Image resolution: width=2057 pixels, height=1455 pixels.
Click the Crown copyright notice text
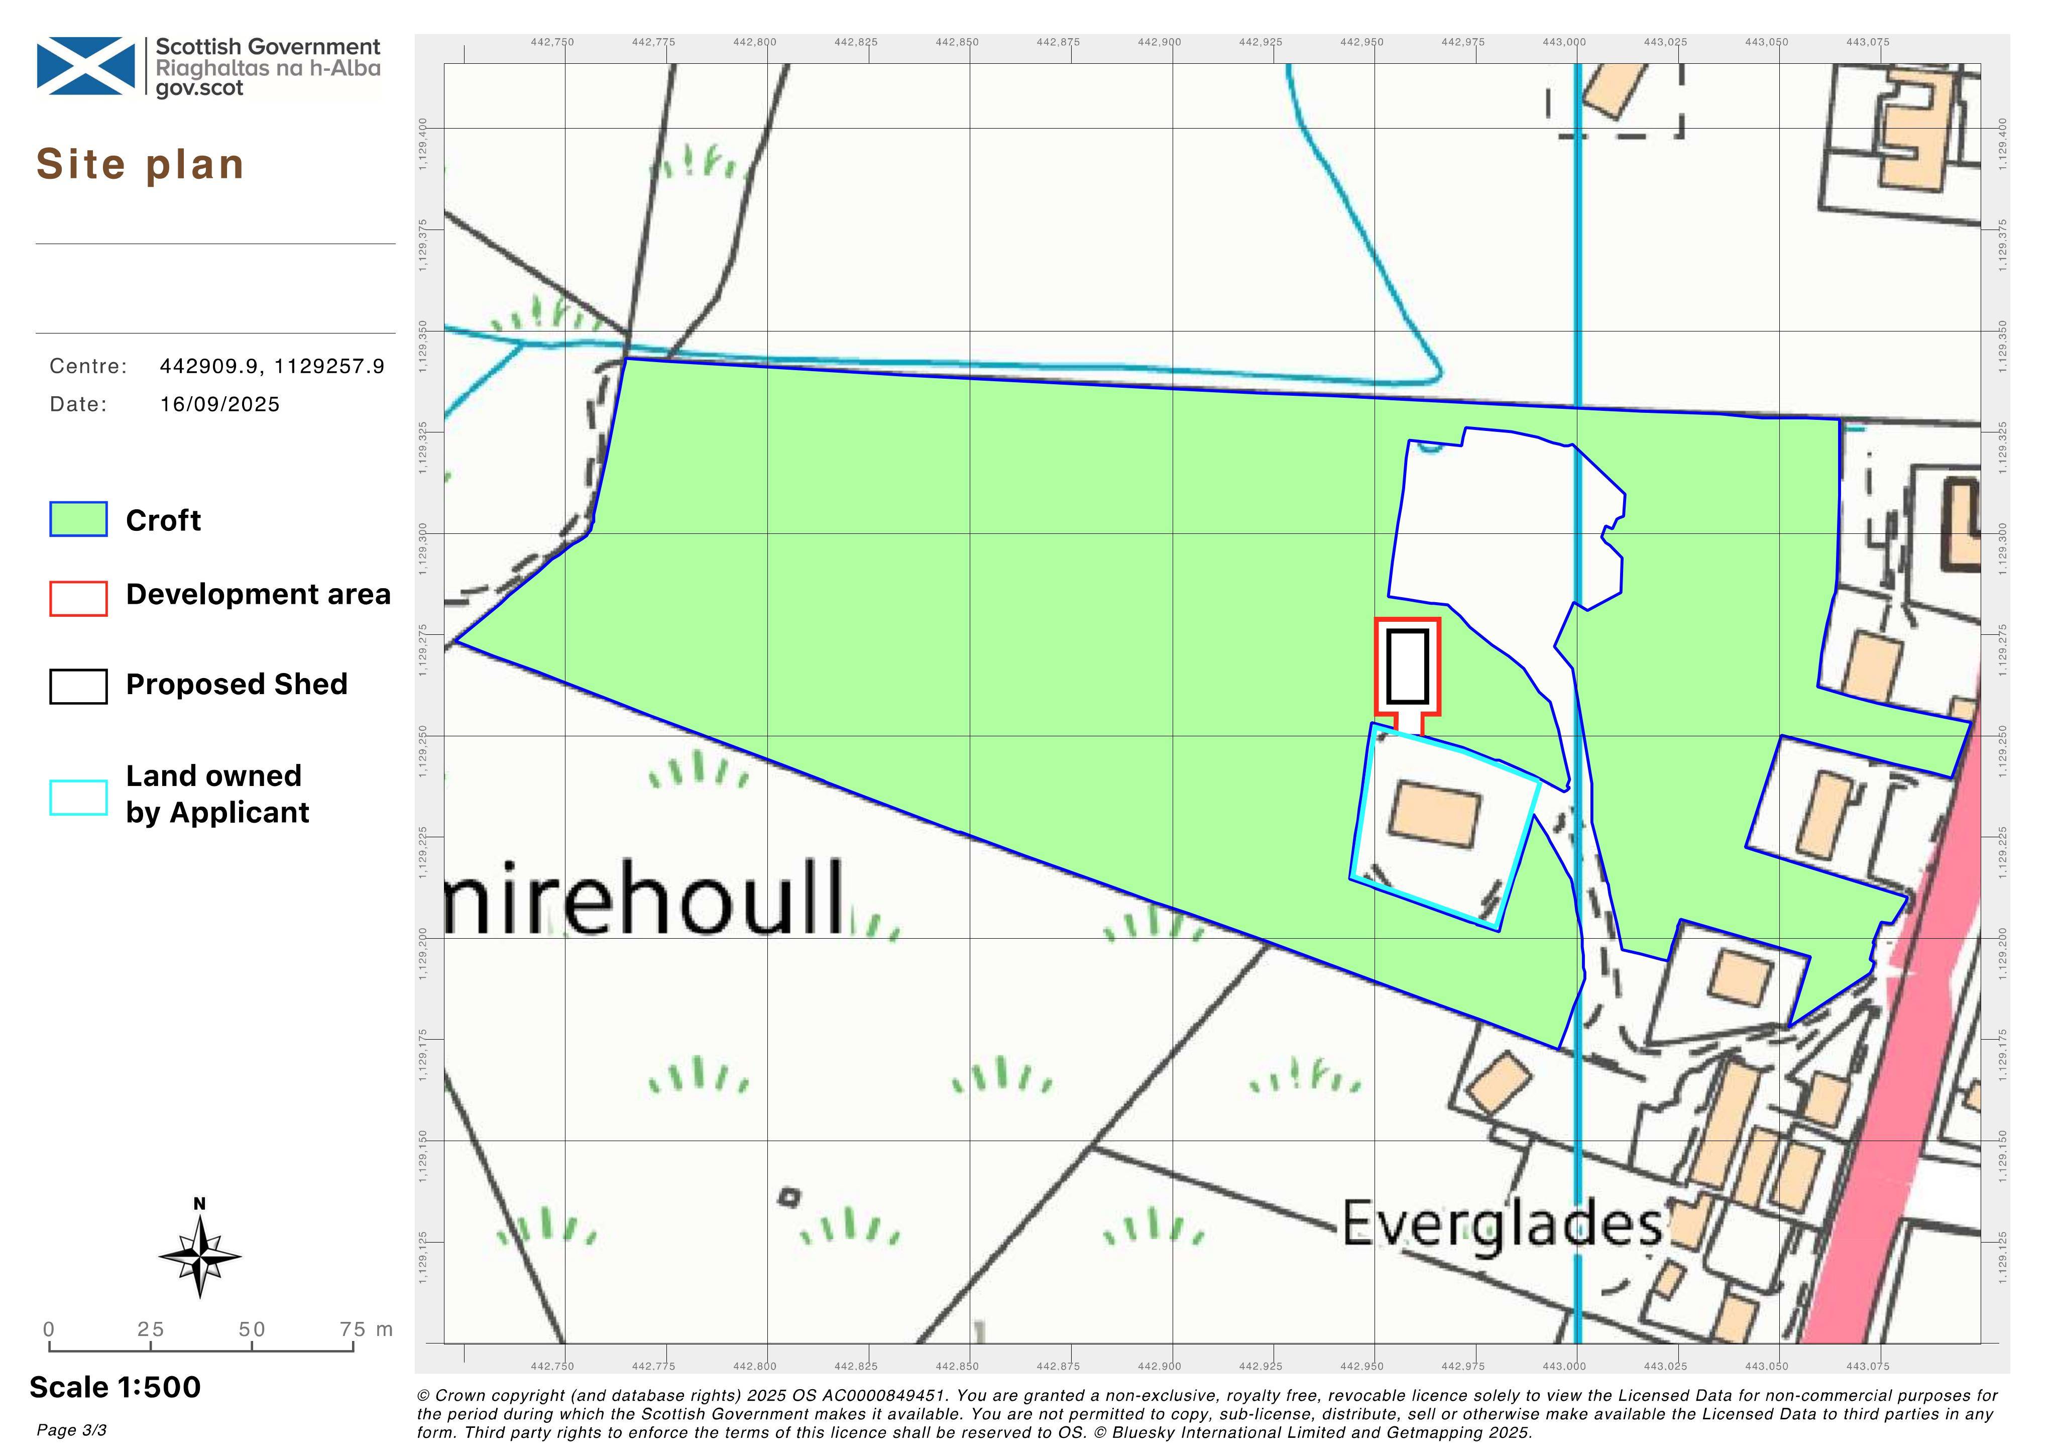(1207, 1414)
